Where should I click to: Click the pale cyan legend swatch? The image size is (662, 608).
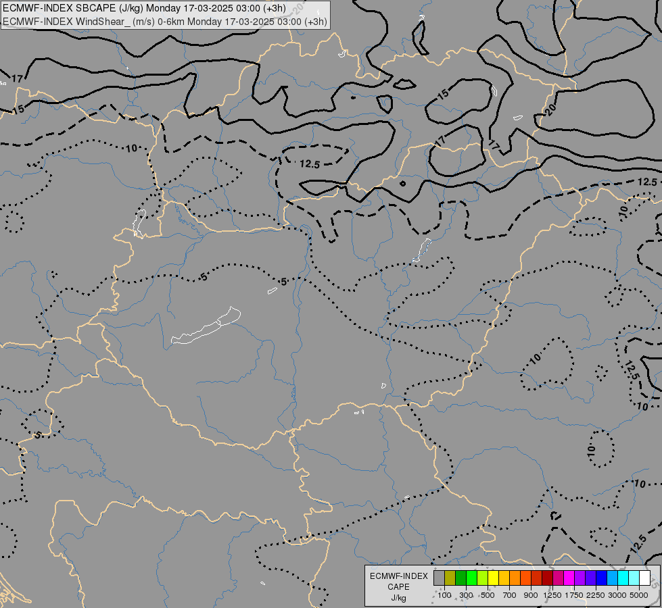(x=634, y=578)
